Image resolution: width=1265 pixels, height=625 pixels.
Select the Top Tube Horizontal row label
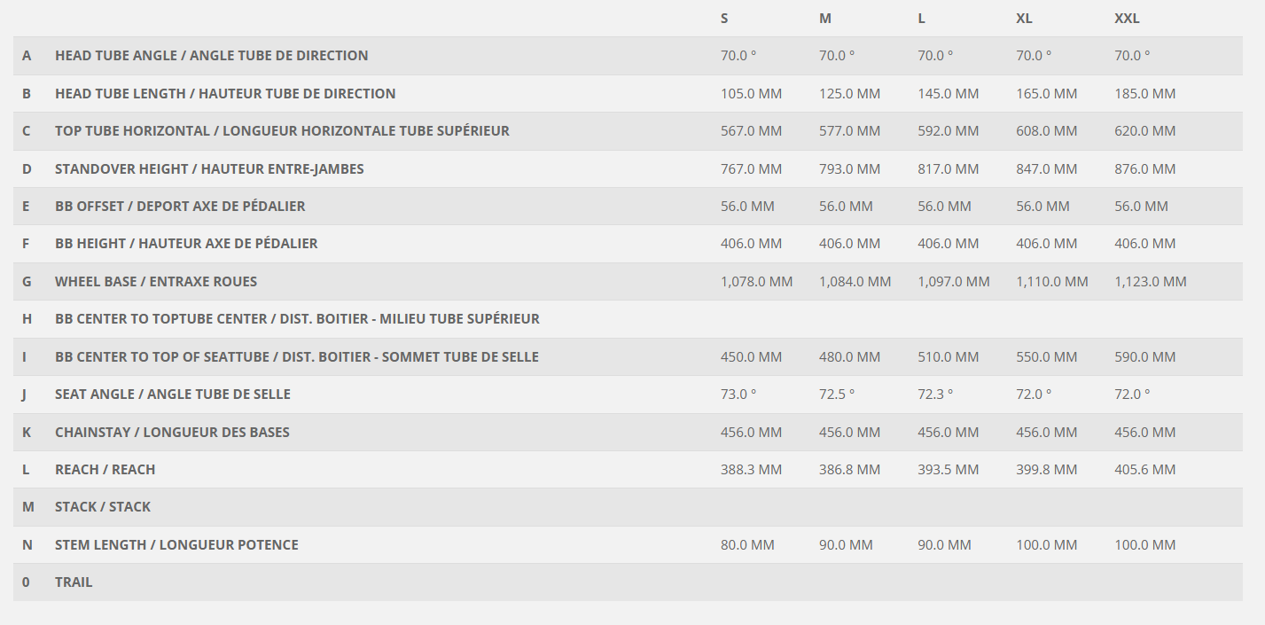point(282,131)
